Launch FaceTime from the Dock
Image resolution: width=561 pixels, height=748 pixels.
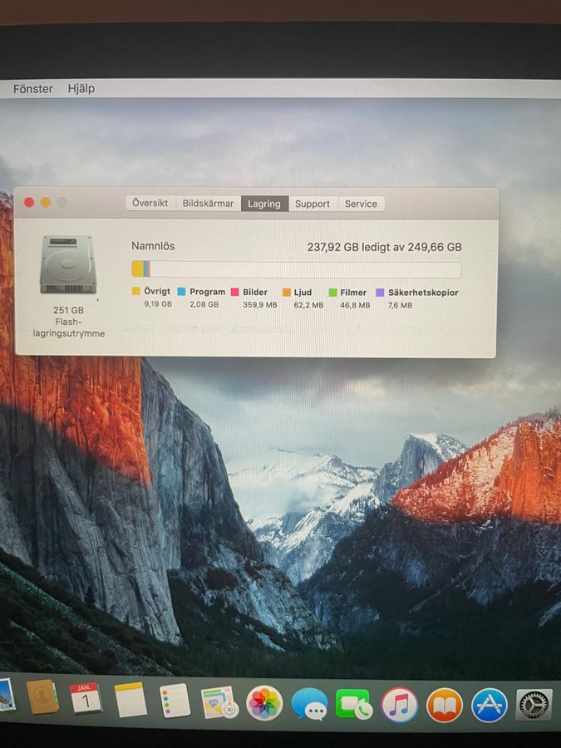click(x=354, y=705)
